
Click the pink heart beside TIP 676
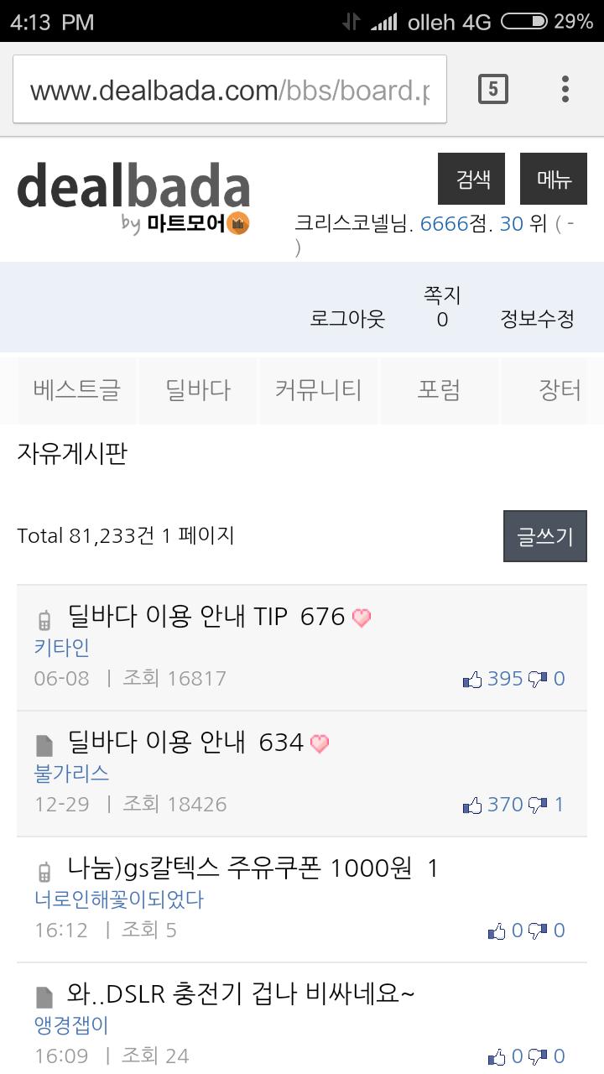pos(361,618)
